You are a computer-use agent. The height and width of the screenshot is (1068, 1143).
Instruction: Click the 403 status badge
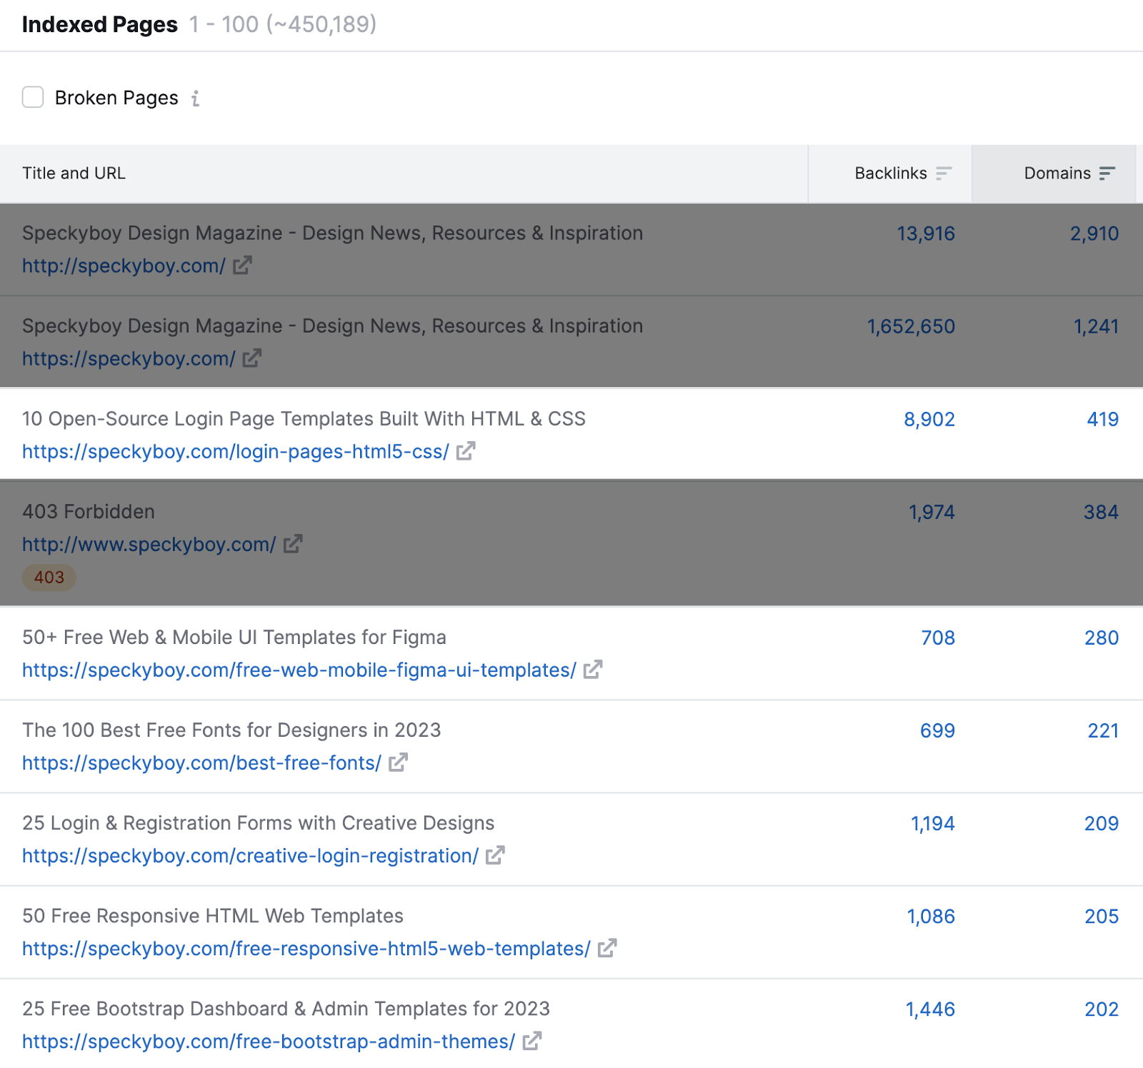[x=49, y=577]
